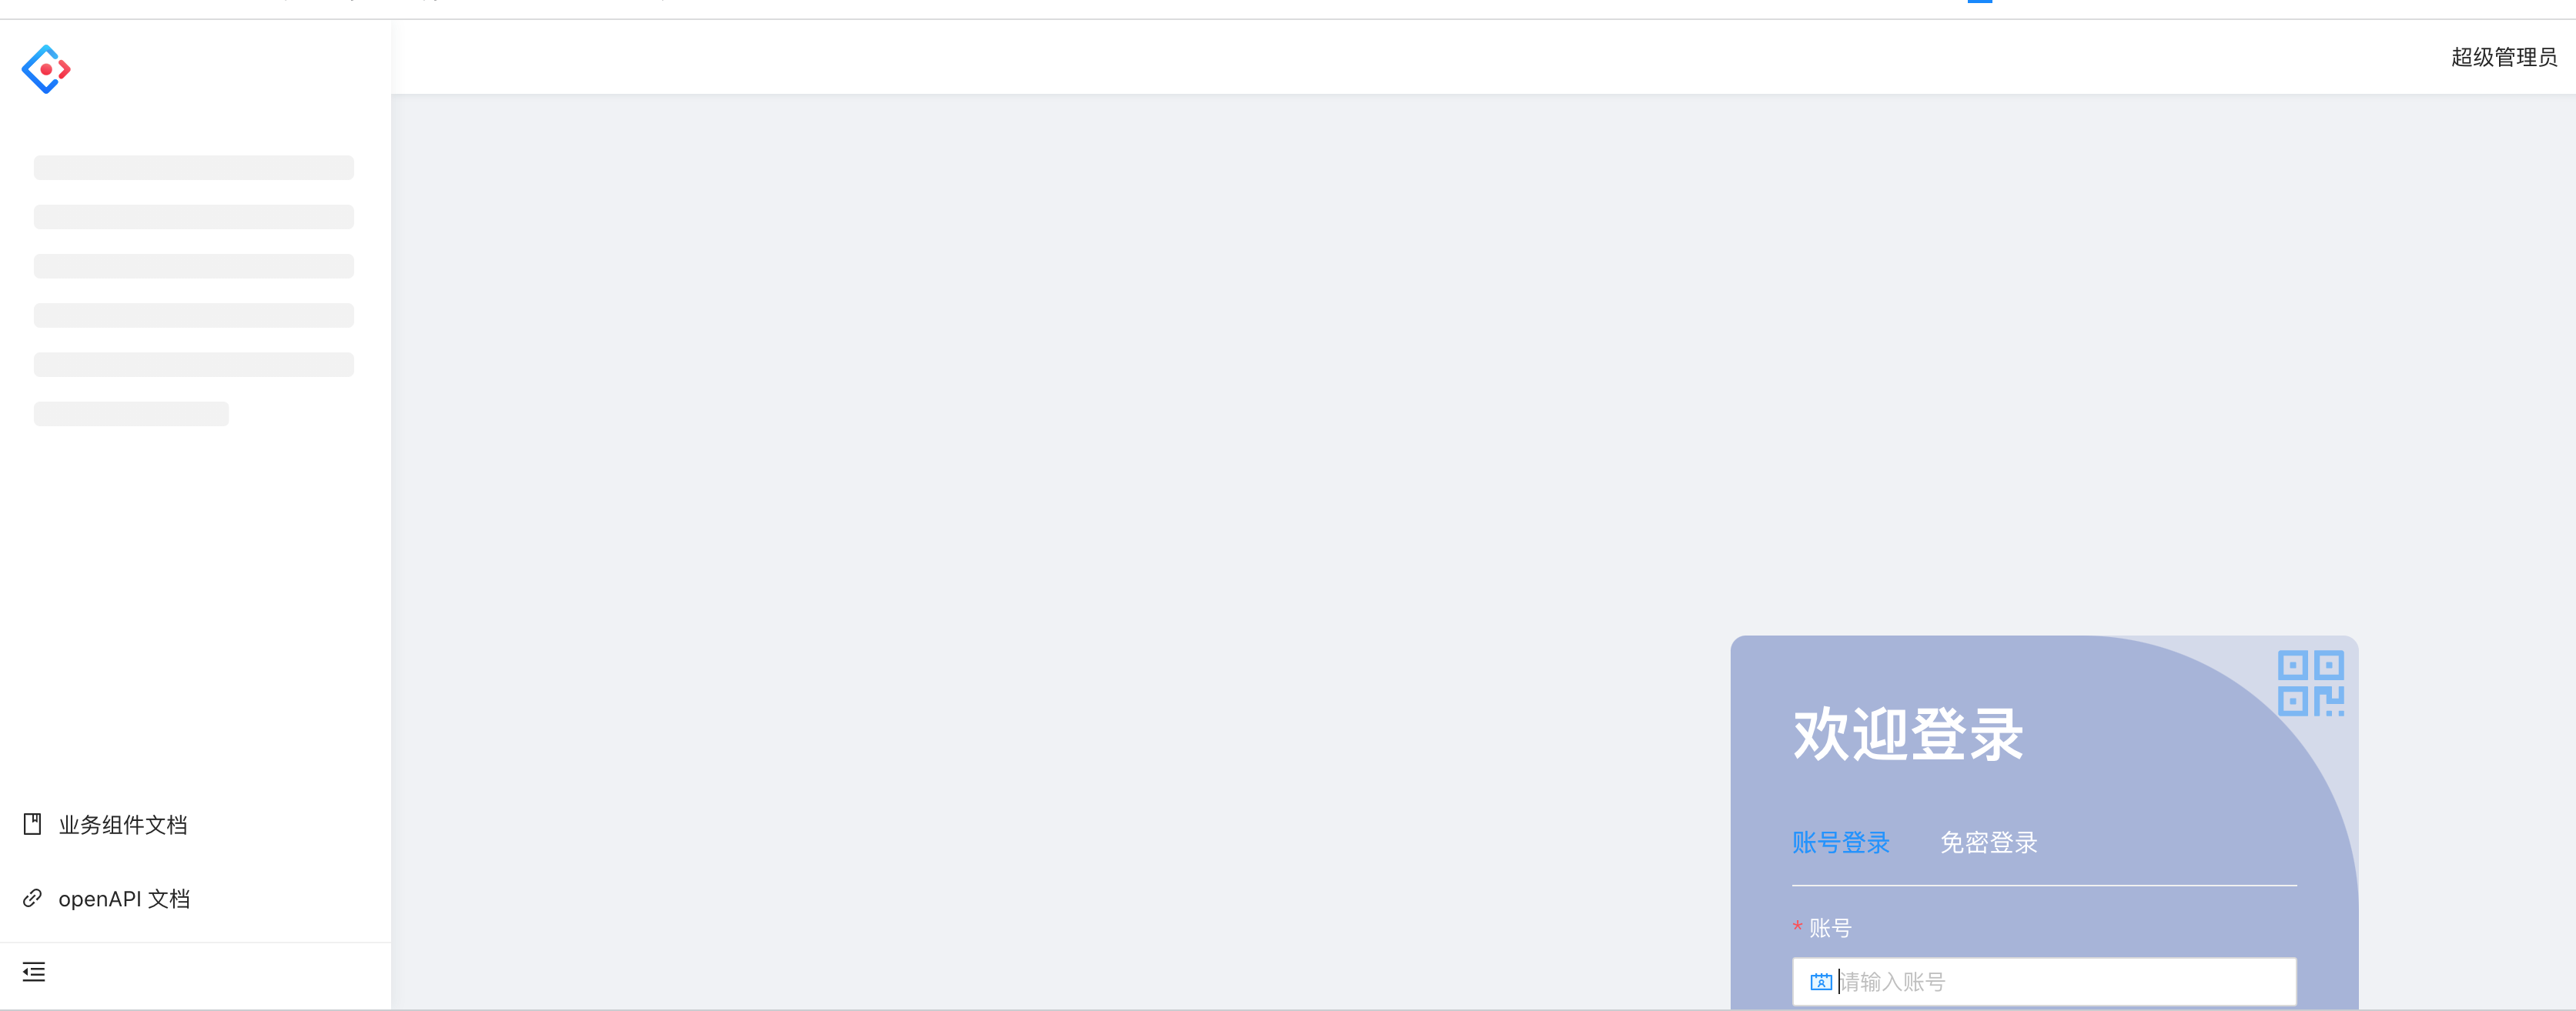Screen dimensions: 2576x1011
Task: Click the first loading placeholder bar in sidebar
Action: pyautogui.click(x=194, y=167)
